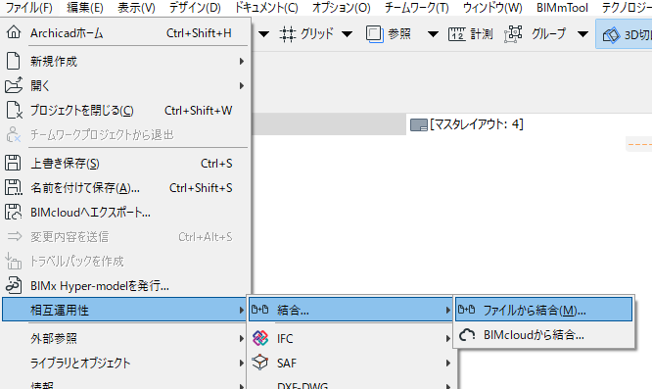The width and height of the screenshot is (652, 389).
Task: Open the dropdown arrow next to Group
Action: 582,34
